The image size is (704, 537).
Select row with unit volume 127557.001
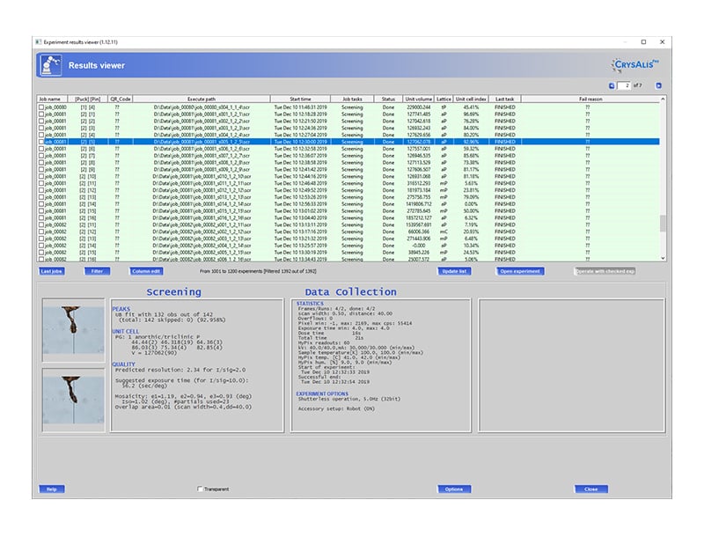(348, 149)
